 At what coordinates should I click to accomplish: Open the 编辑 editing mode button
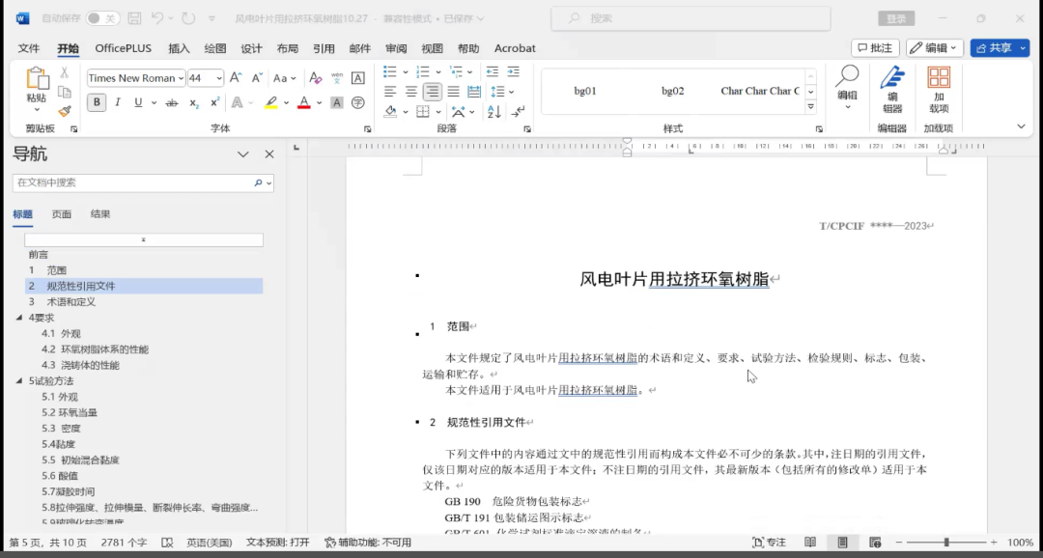[x=935, y=48]
